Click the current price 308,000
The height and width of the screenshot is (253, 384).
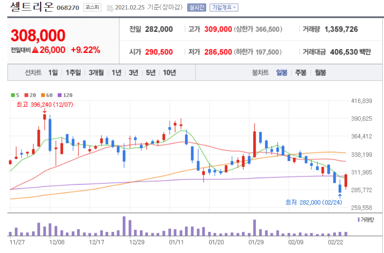pyautogui.click(x=38, y=35)
